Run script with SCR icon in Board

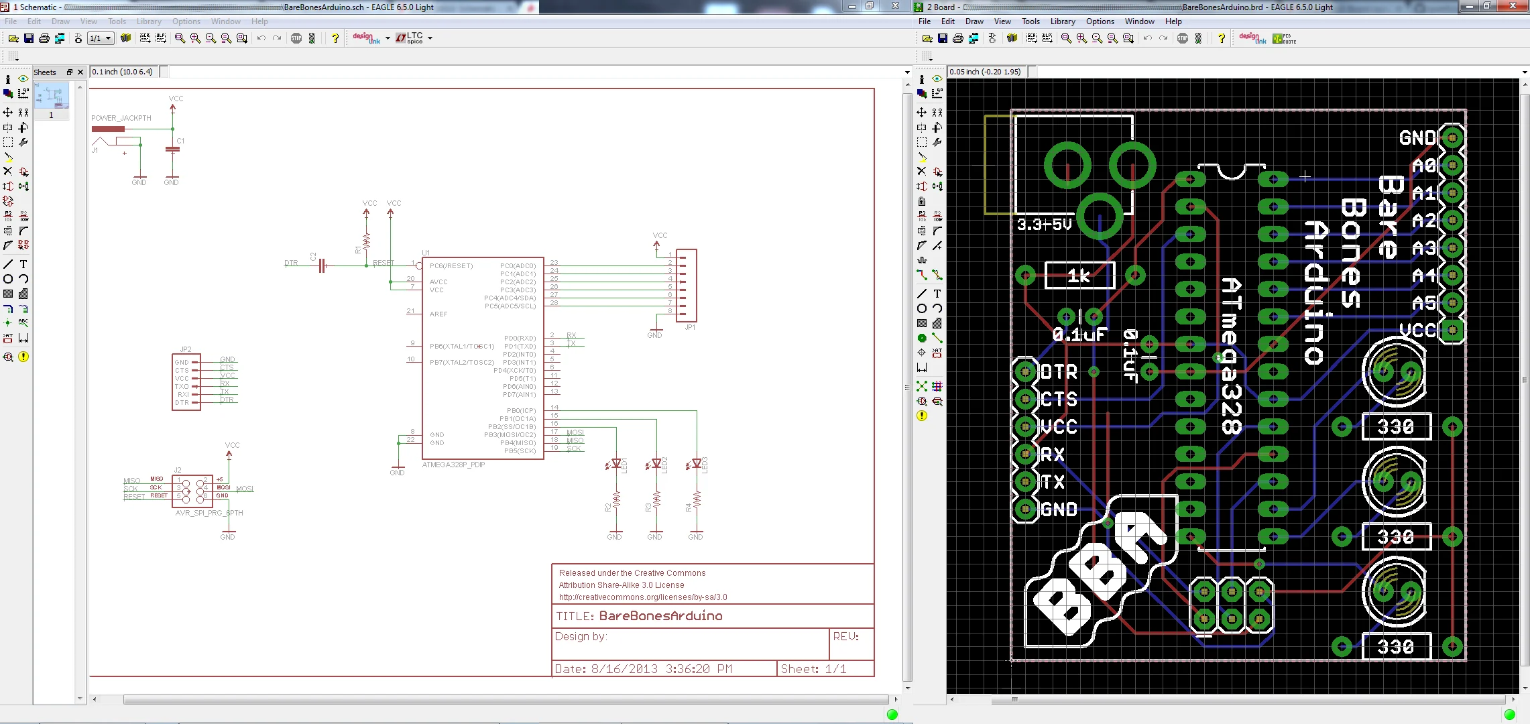1031,38
